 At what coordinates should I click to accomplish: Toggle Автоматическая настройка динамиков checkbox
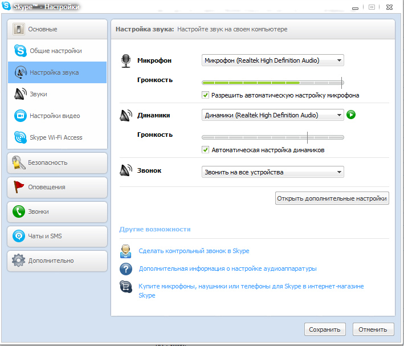click(x=205, y=150)
